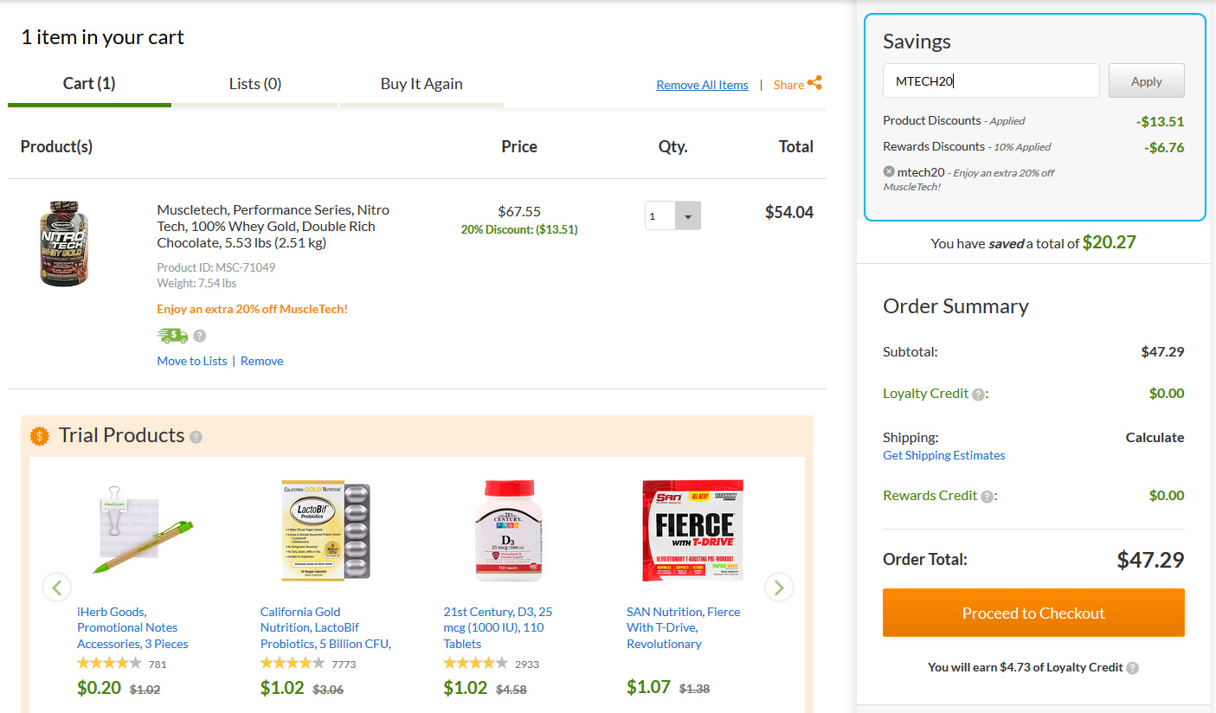Open Get Shipping Estimates link

click(943, 455)
